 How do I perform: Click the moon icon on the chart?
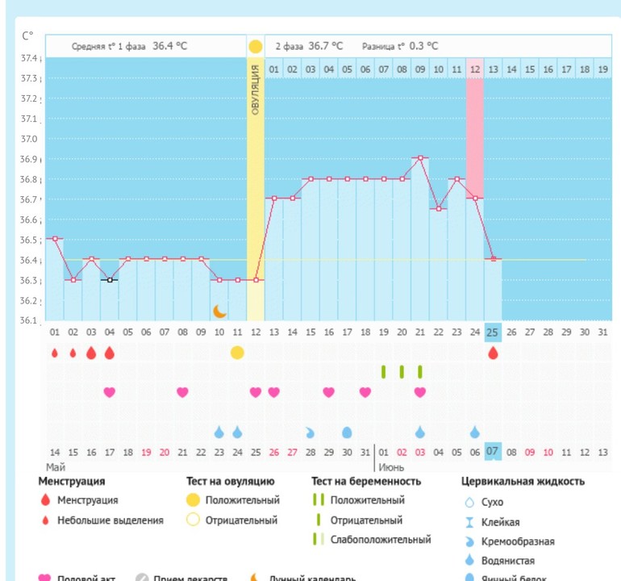click(219, 311)
